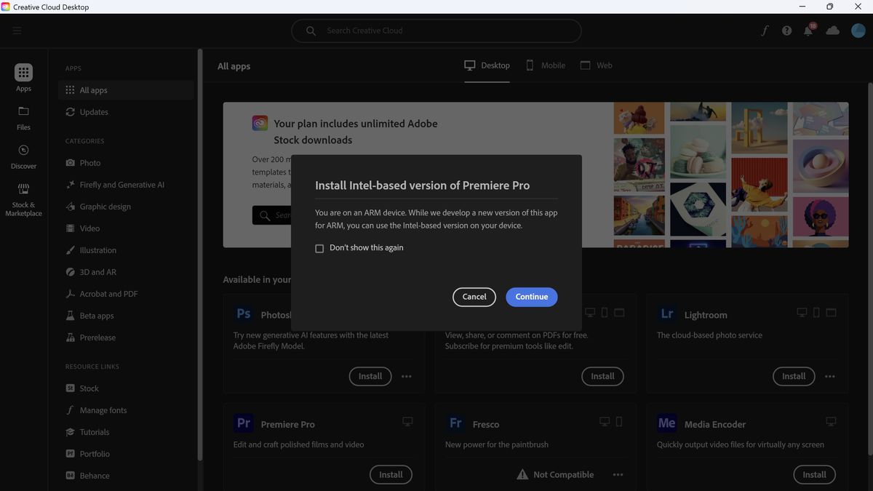The image size is (873, 491).
Task: Switch to the Mobile tab
Action: coord(545,65)
